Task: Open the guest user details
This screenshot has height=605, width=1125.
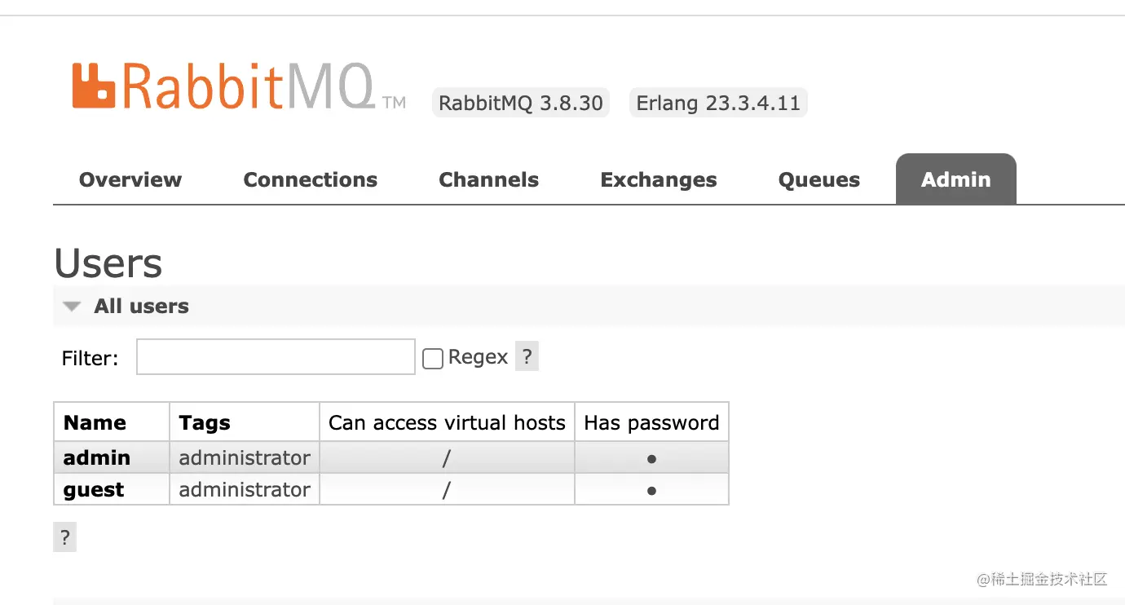Action: 94,490
